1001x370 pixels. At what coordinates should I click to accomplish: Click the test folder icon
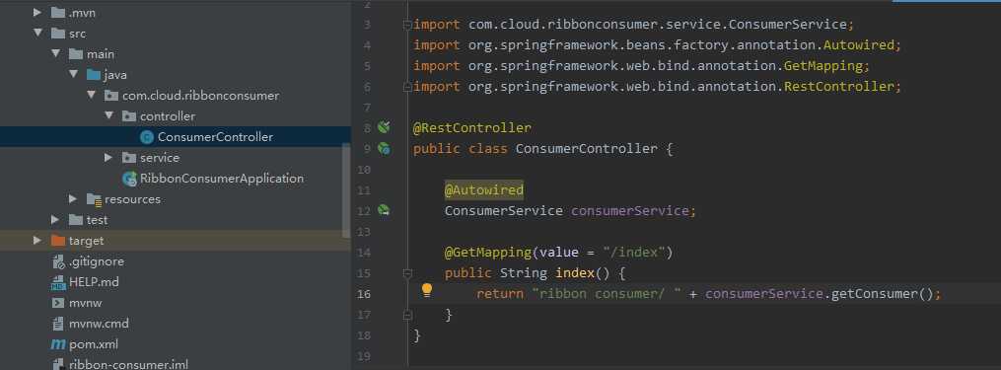click(76, 220)
